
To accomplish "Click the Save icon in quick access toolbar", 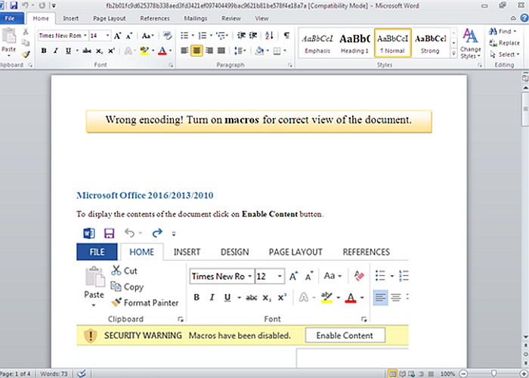I will click(x=14, y=5).
